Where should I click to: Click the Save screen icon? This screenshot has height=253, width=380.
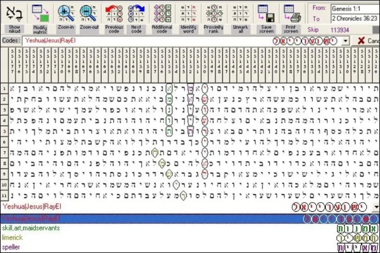(266, 13)
